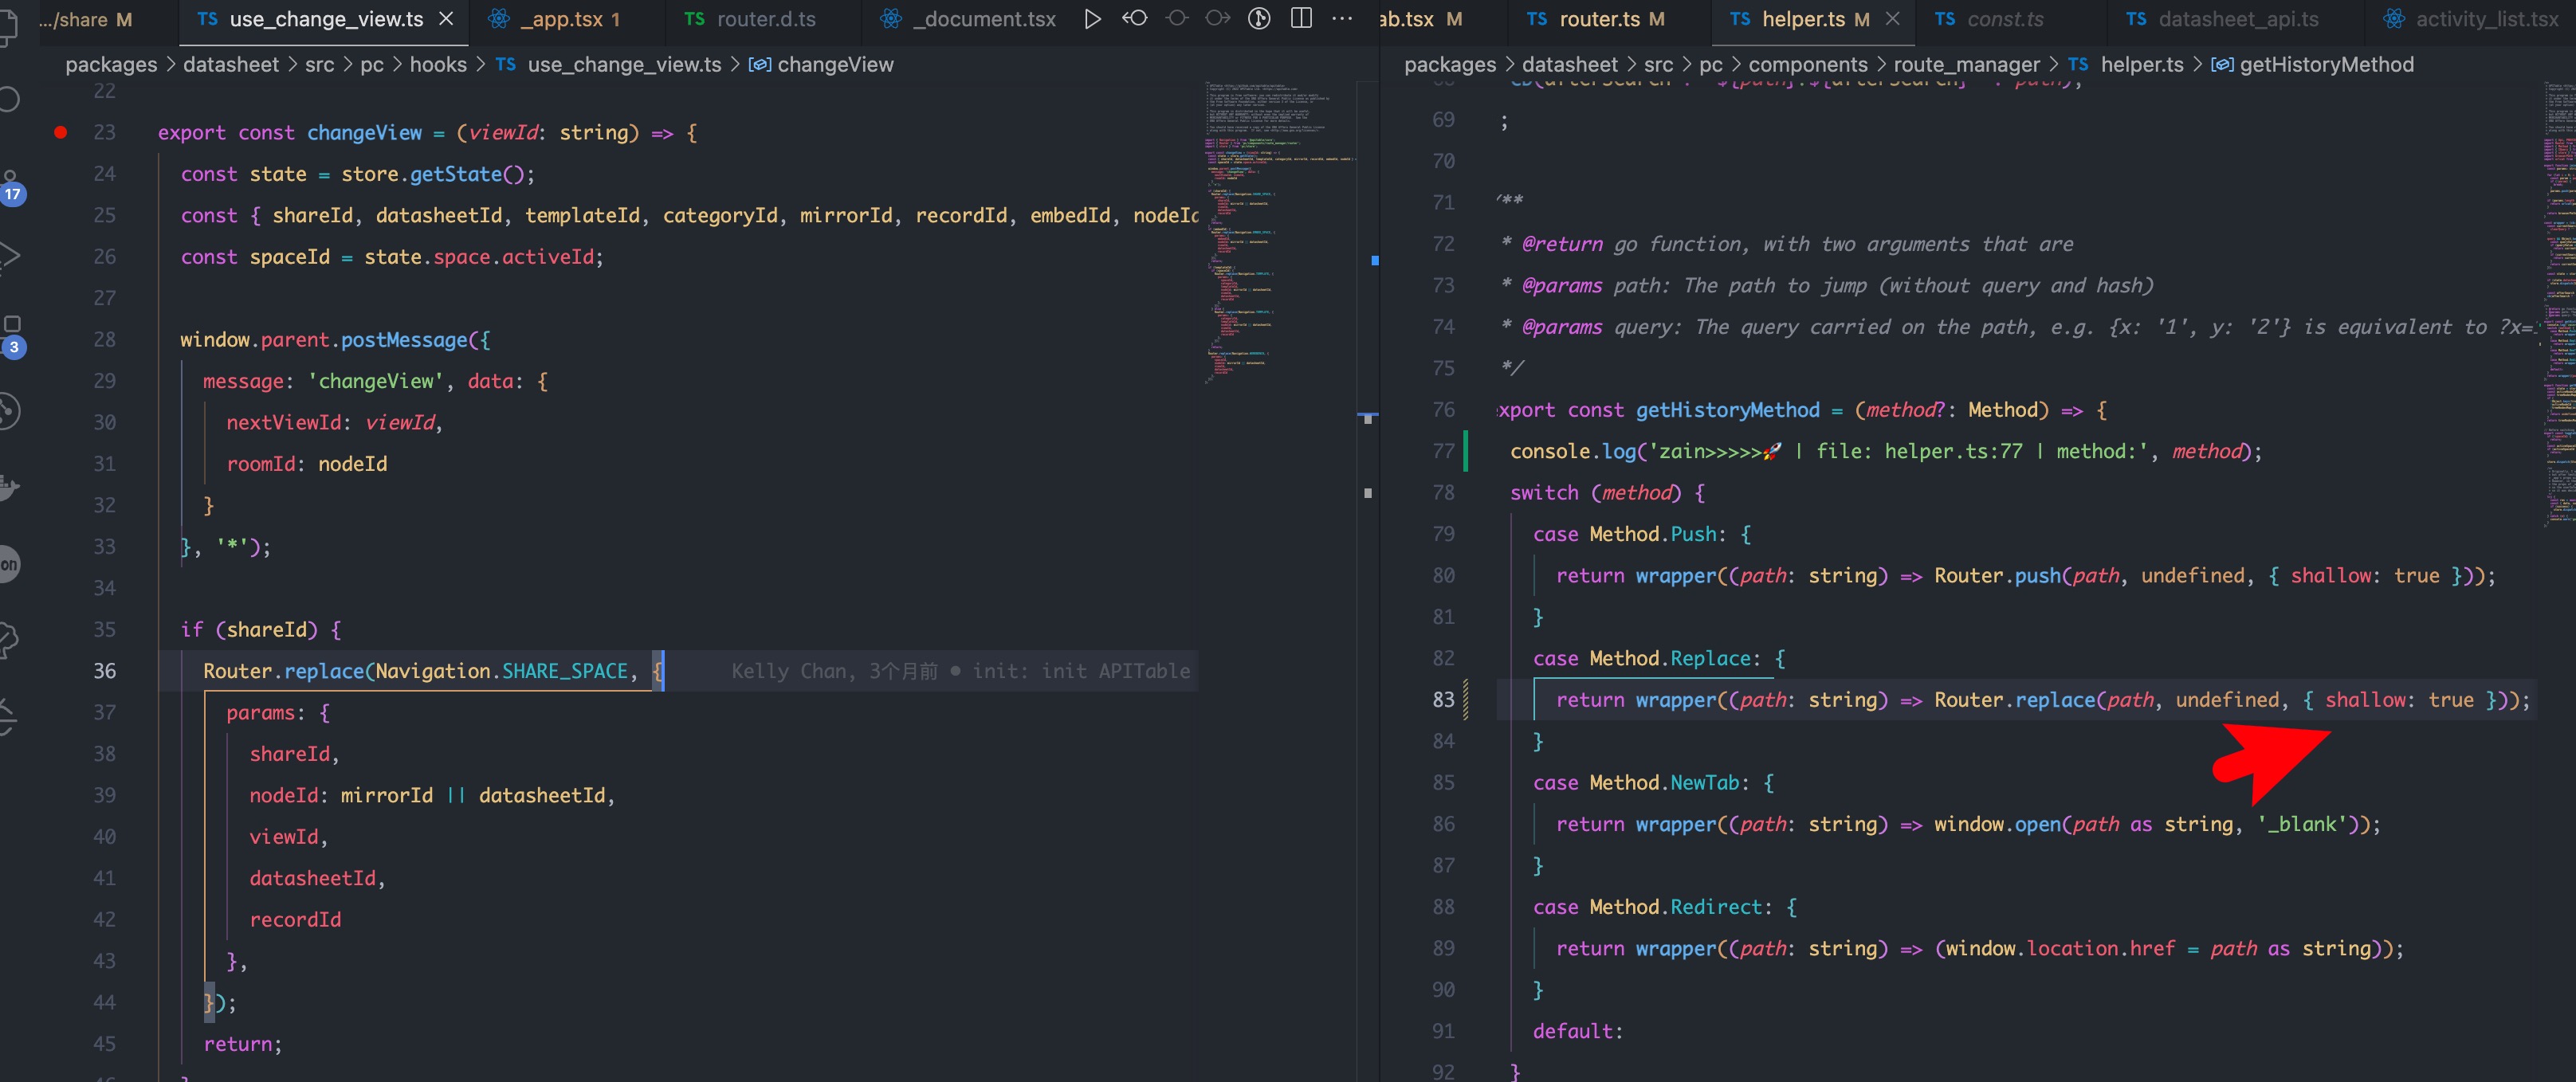Split the editor using the split icon
The image size is (2576, 1082).
tap(1300, 18)
